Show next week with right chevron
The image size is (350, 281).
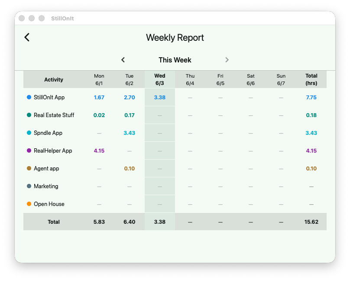coord(227,60)
